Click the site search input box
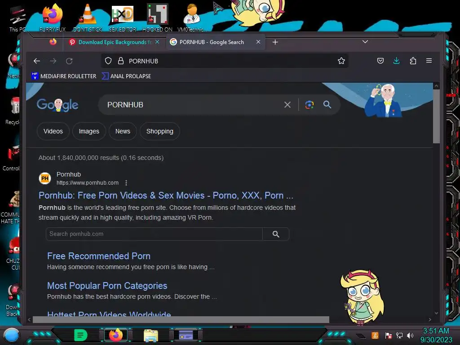This screenshot has width=460, height=345. pos(154,234)
